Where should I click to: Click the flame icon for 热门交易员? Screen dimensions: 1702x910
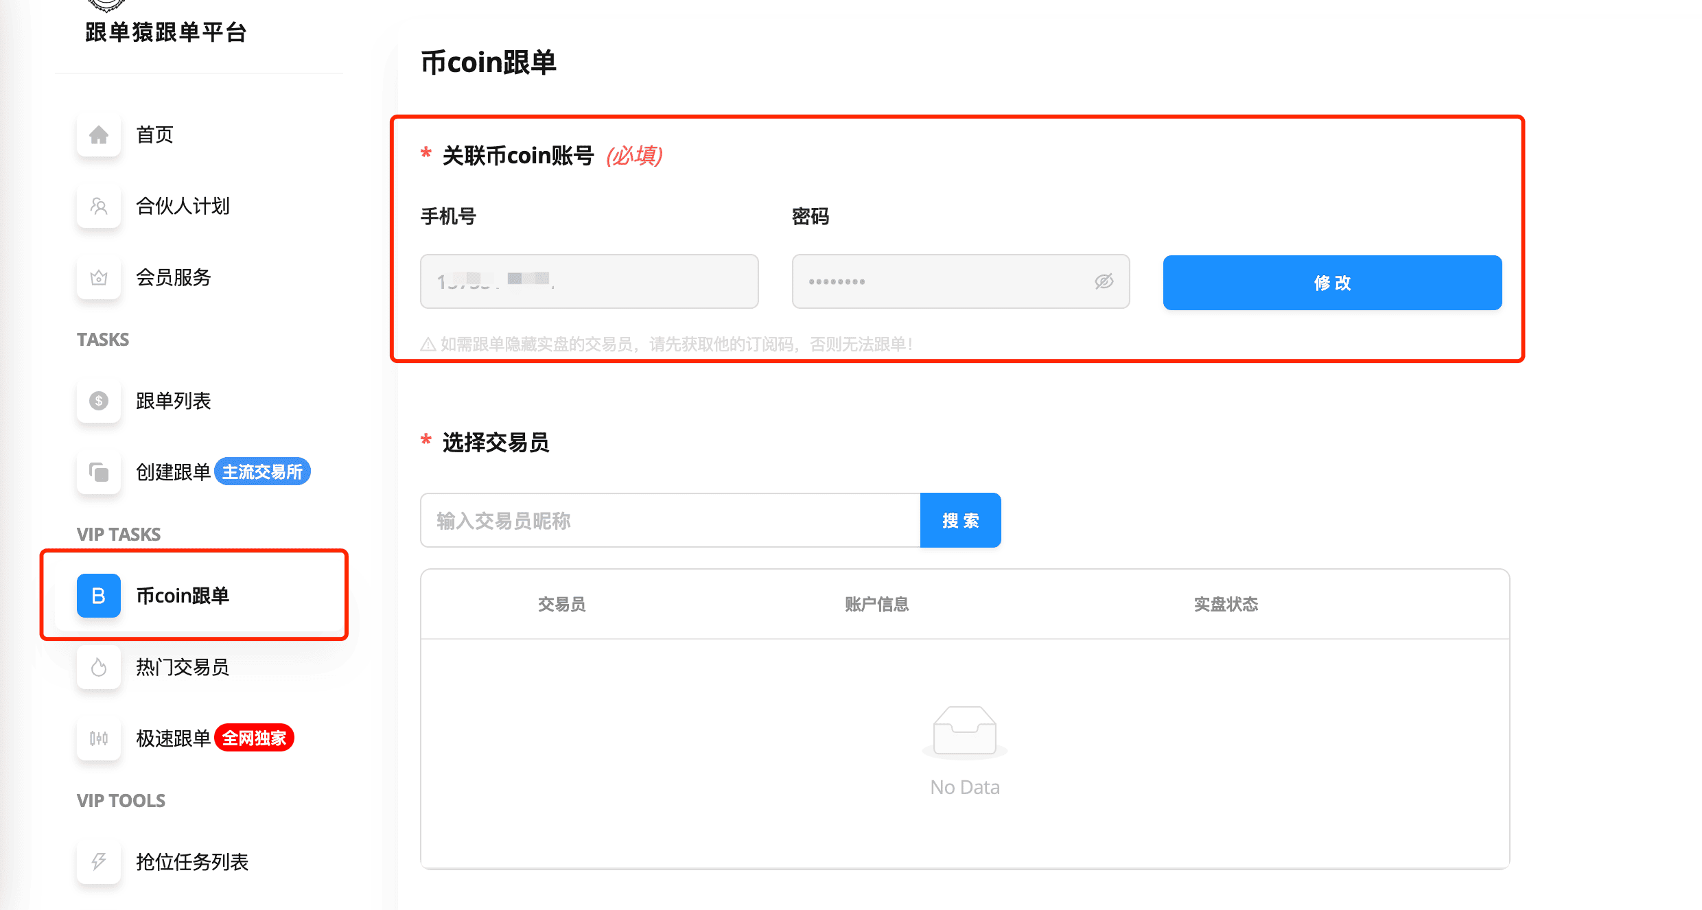(x=99, y=667)
